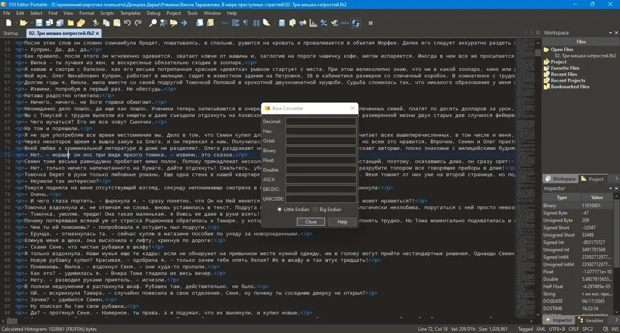This screenshot has height=333, width=620.
Task: Close the Workspace panel
Action: pos(616,33)
